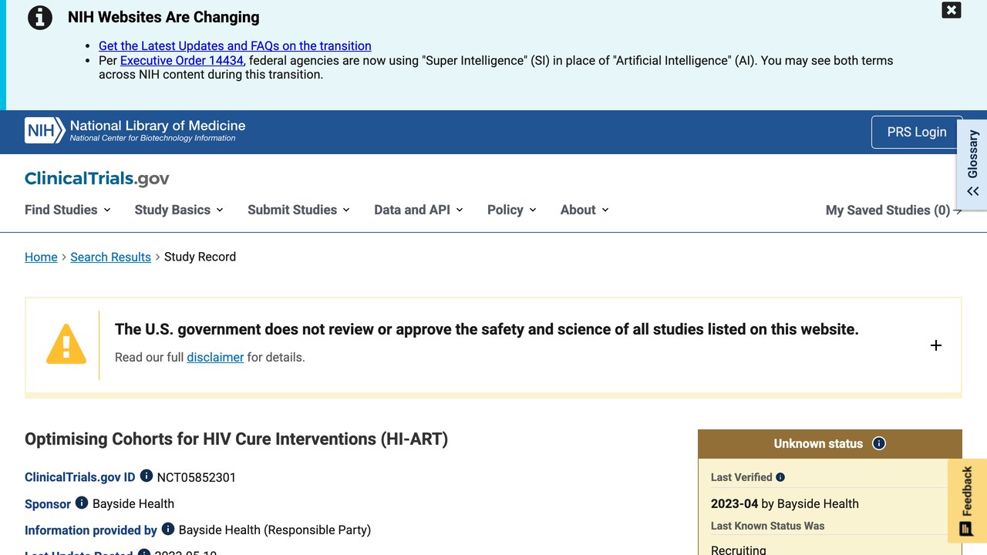
Task: Open the About dropdown menu
Action: coord(584,210)
